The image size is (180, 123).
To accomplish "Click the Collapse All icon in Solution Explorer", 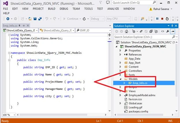I will (151, 31).
